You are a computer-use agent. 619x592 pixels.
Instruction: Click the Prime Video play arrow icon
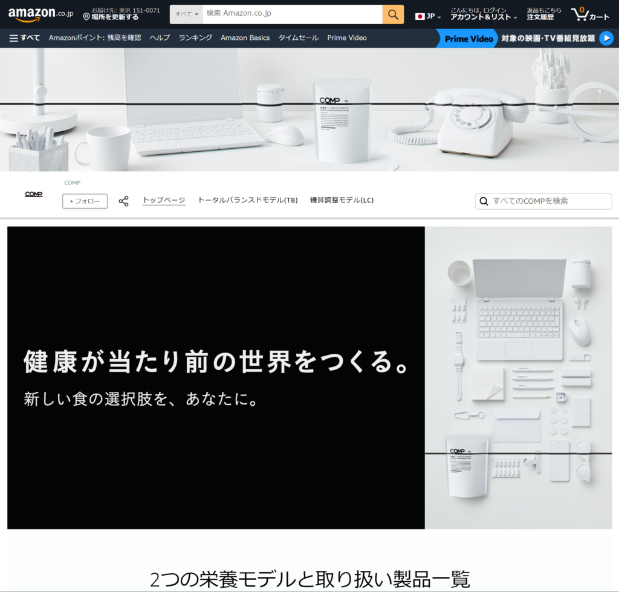pos(606,38)
